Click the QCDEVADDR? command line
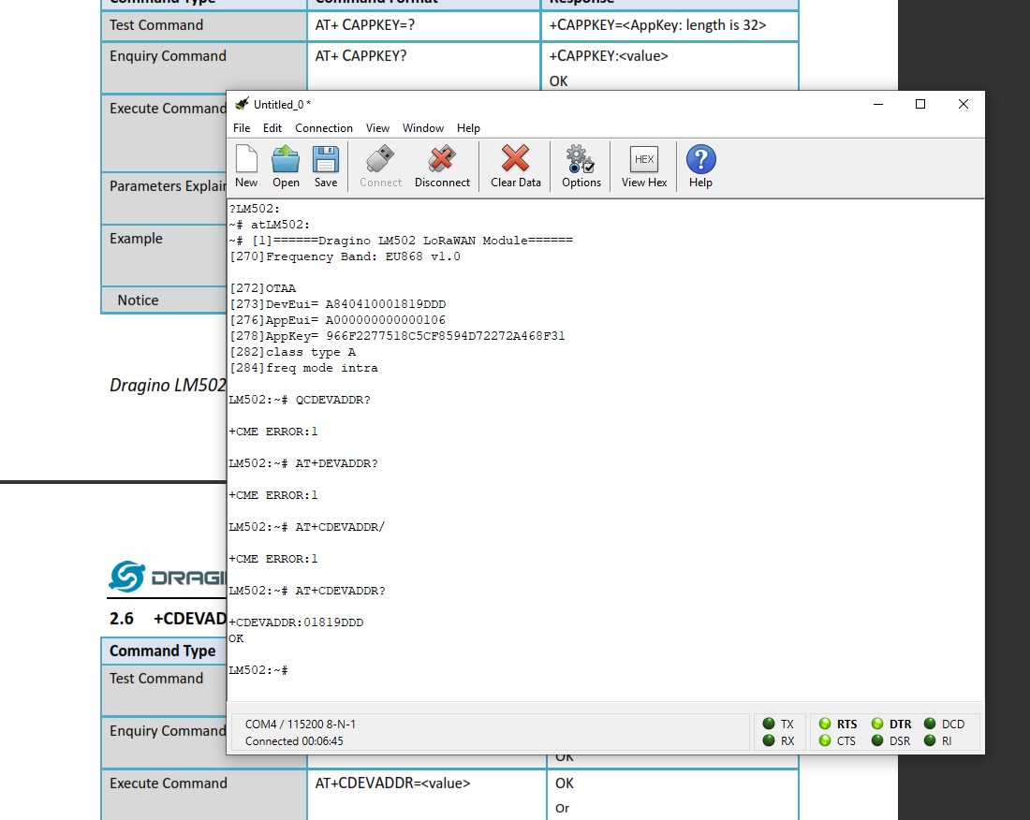 pos(300,400)
